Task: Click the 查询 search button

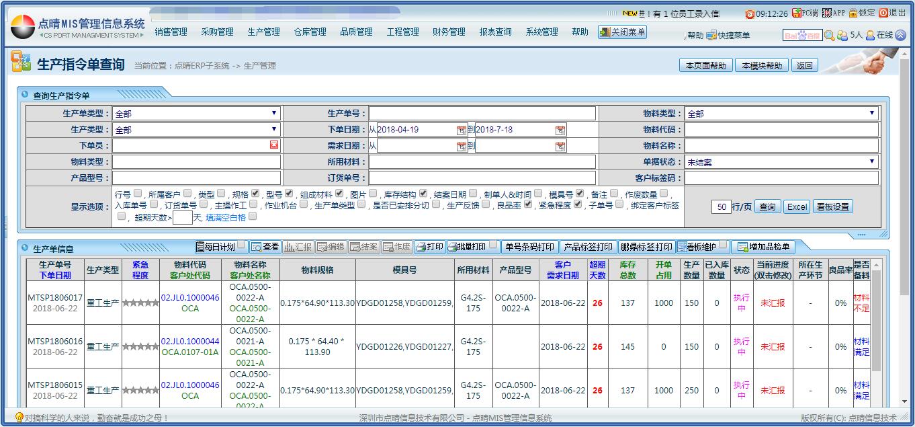Action: click(x=767, y=207)
